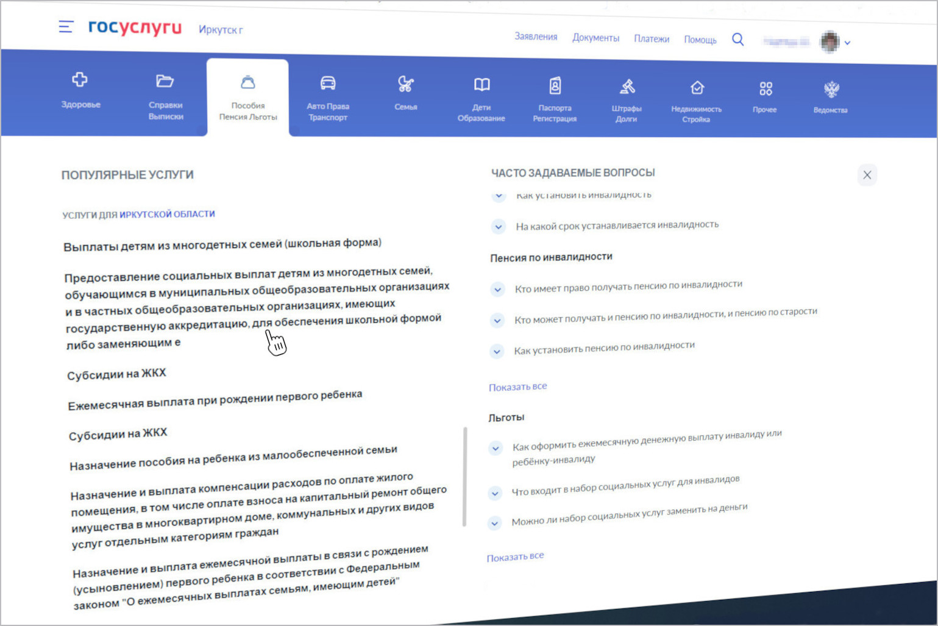Select the Справки Выписки folder icon
Image resolution: width=938 pixels, height=626 pixels.
[x=165, y=81]
